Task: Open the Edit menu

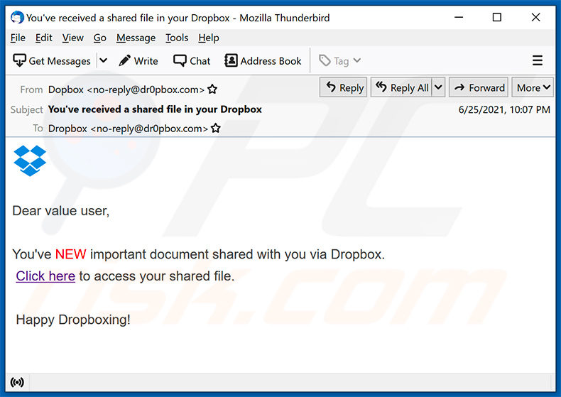Action: coord(43,38)
